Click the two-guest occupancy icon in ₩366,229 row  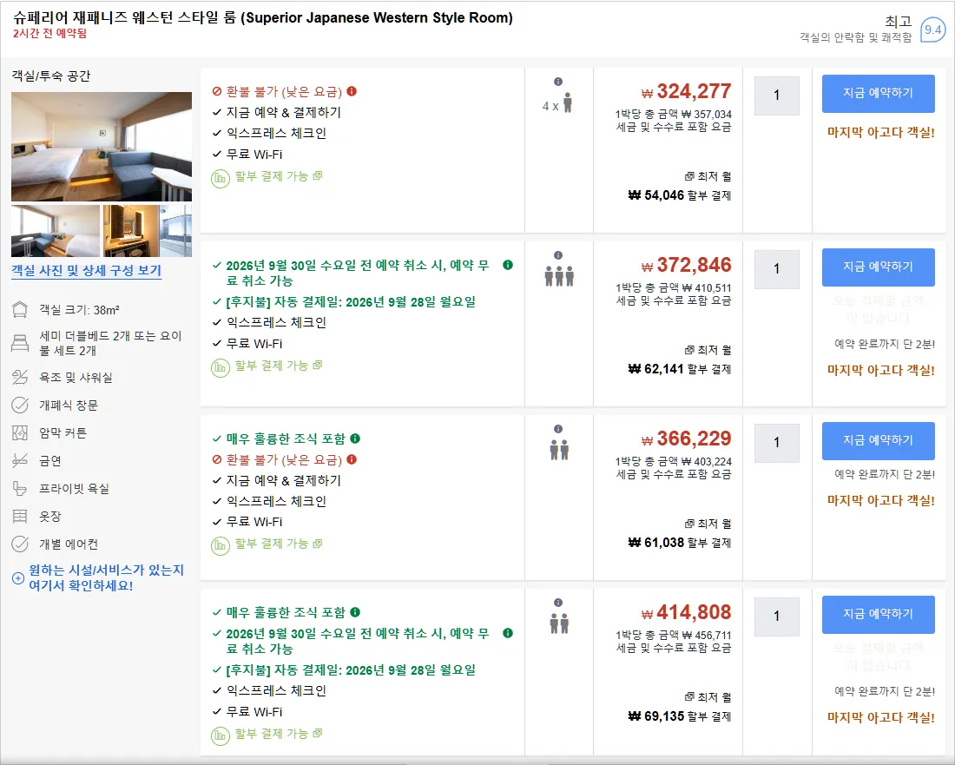pos(559,450)
